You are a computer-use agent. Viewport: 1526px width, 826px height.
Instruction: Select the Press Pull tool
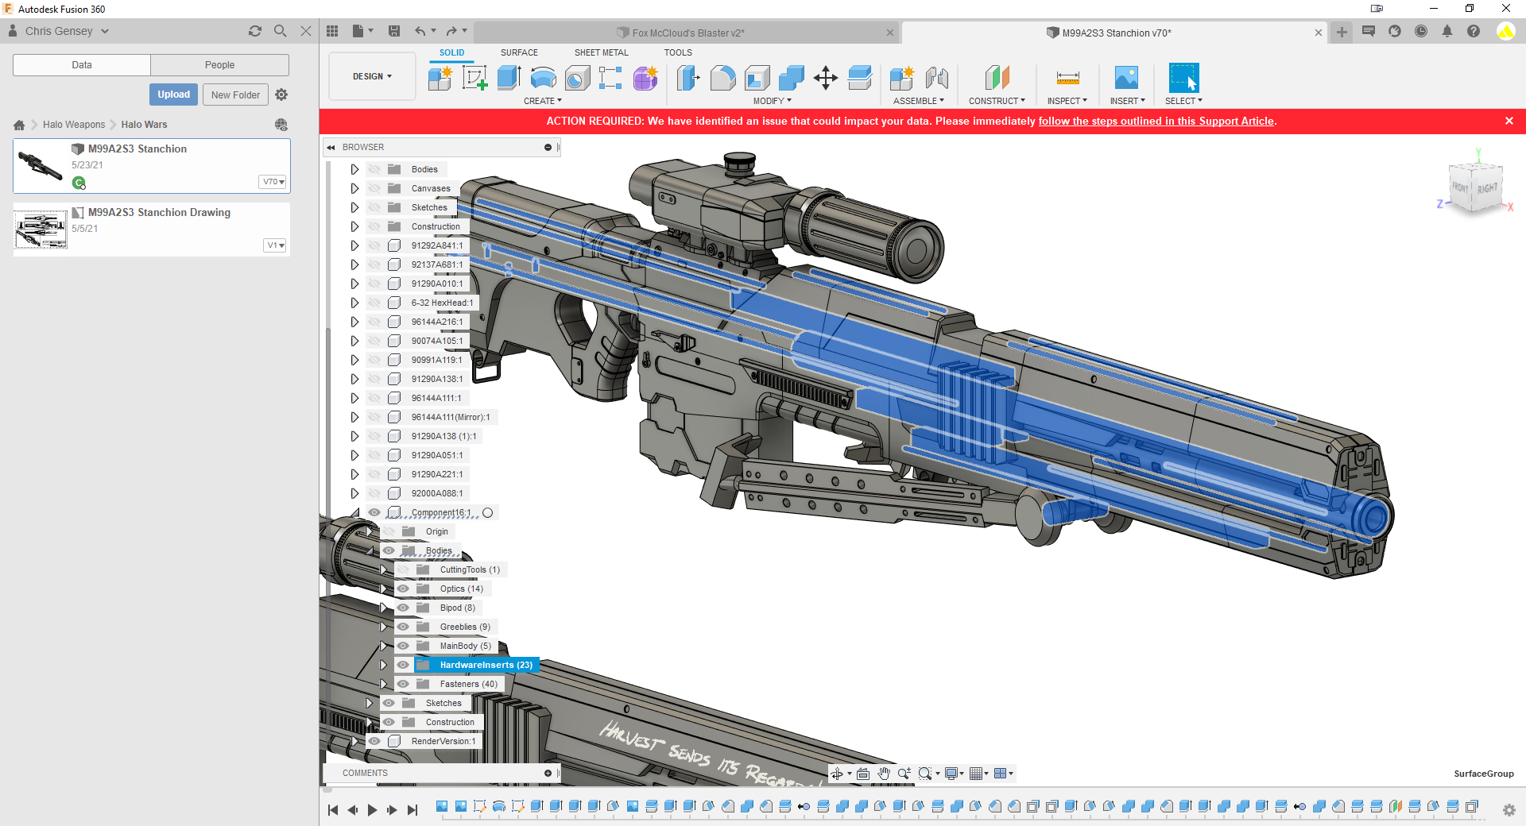[688, 78]
